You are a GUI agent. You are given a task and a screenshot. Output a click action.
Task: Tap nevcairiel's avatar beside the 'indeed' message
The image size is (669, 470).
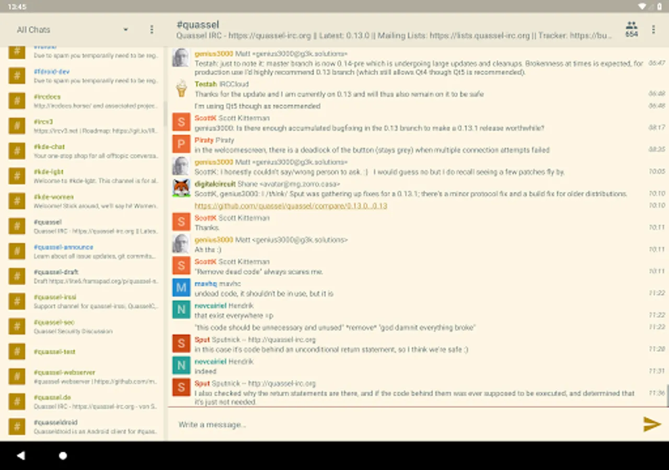181,366
